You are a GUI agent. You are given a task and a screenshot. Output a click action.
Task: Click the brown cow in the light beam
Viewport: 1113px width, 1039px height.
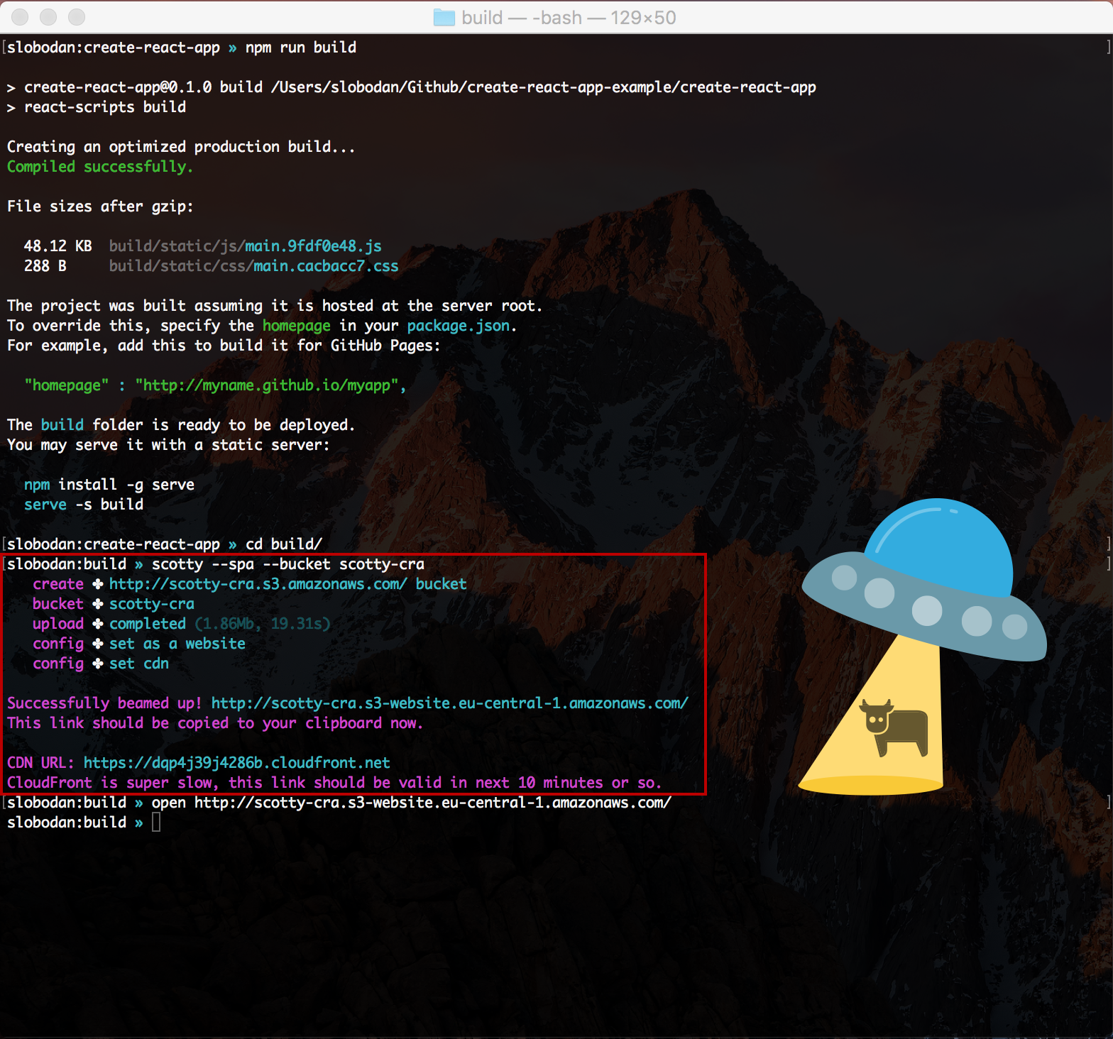click(894, 728)
